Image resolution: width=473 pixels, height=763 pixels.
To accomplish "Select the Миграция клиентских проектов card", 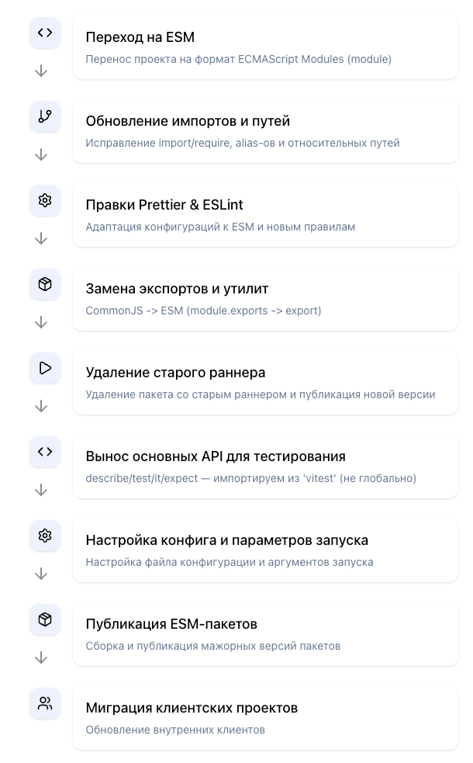I will coord(265,717).
